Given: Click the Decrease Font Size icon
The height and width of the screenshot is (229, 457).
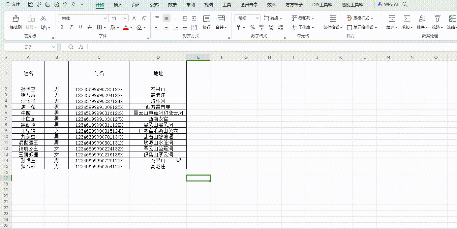Looking at the screenshot, I should (x=144, y=18).
